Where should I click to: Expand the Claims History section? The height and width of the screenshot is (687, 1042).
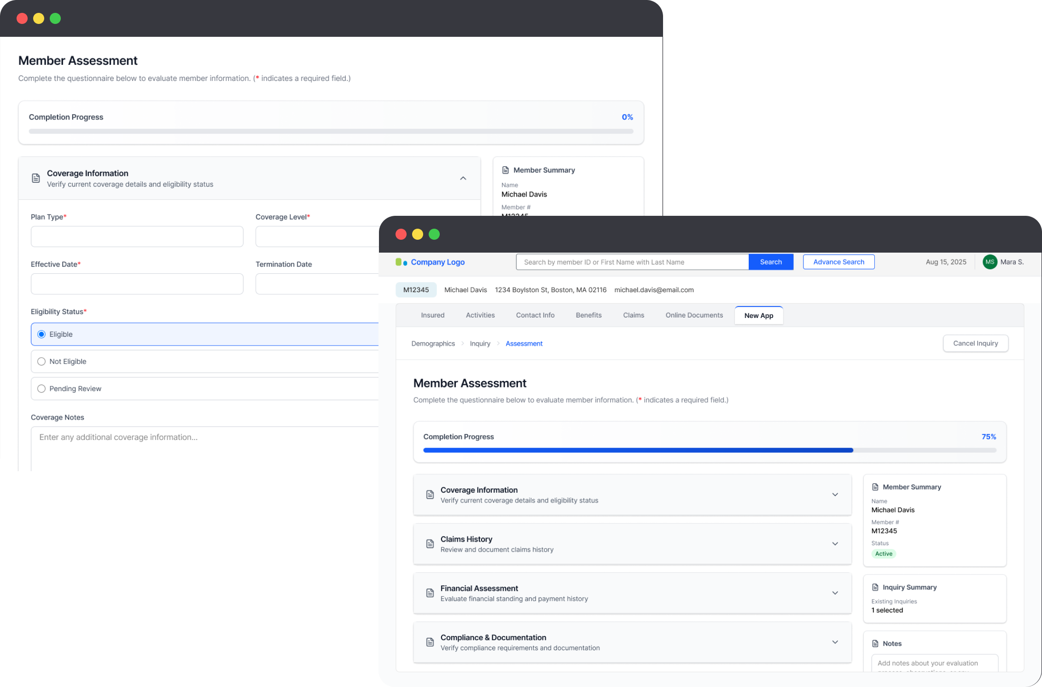tap(835, 544)
